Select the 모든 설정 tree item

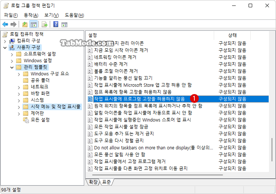[x=40, y=120]
